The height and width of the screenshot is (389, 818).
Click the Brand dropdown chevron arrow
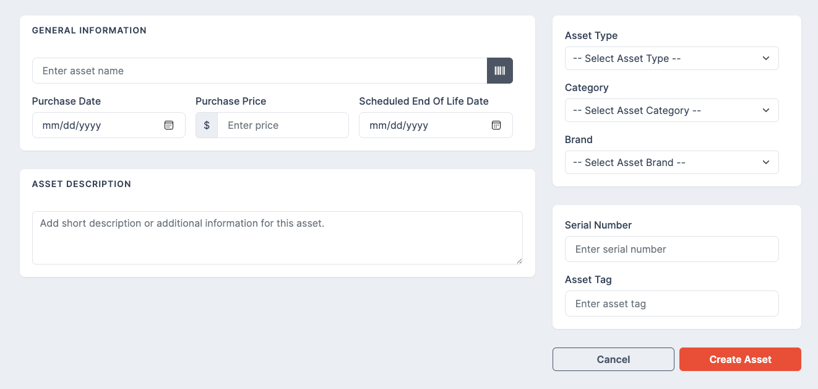(766, 162)
